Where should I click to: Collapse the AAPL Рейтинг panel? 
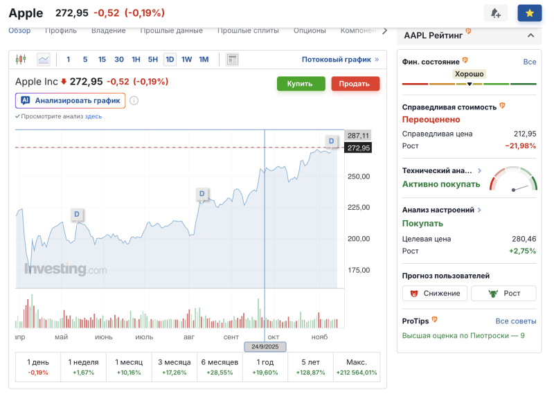tap(530, 35)
